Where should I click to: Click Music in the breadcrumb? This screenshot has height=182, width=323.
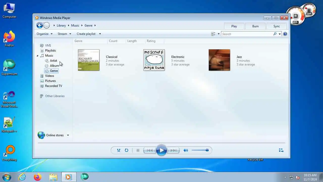(x=75, y=26)
